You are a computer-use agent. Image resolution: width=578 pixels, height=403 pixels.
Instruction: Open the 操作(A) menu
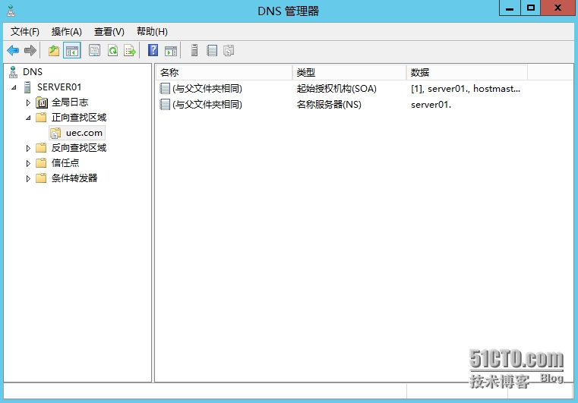click(67, 32)
